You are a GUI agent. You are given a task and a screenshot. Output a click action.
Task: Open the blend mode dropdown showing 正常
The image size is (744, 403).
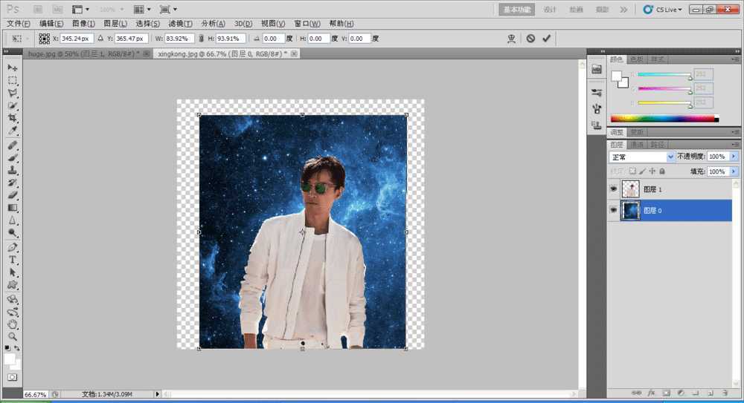(x=642, y=157)
